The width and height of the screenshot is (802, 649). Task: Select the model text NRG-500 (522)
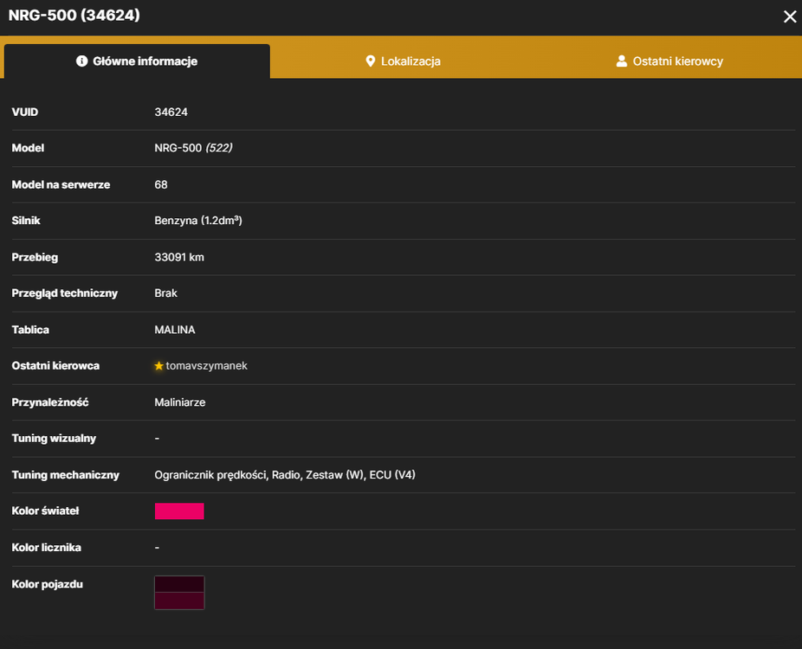[x=193, y=148]
